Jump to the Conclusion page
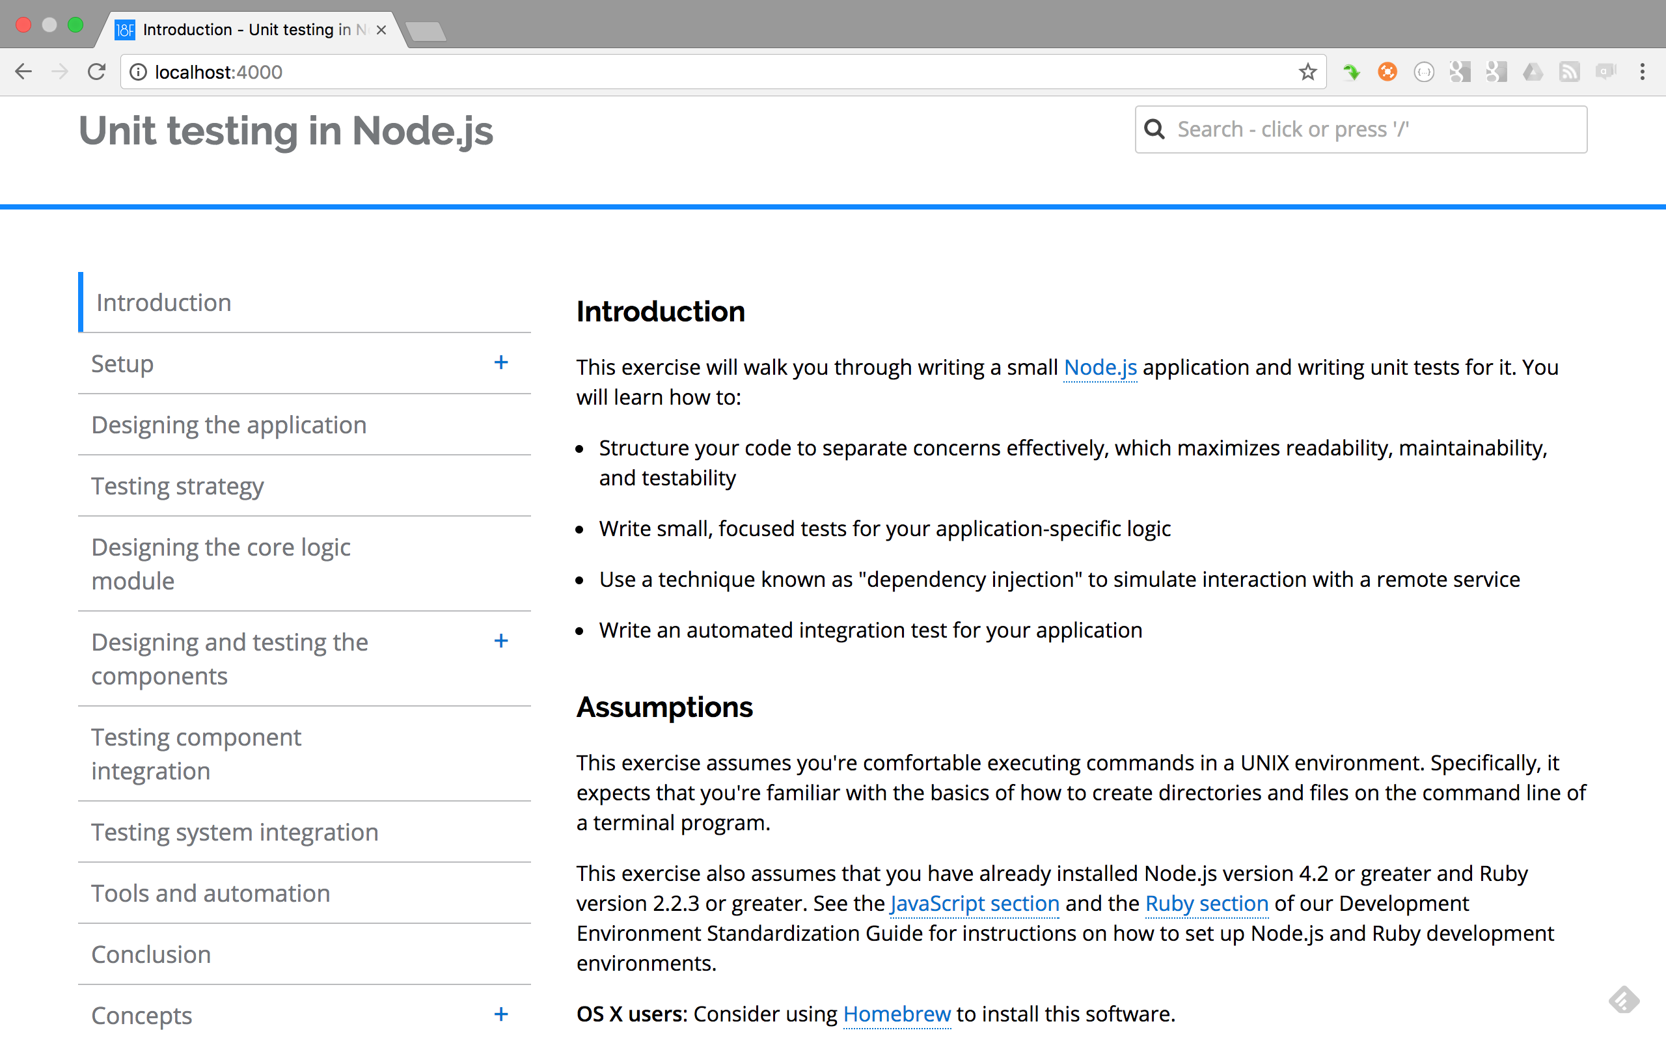Viewport: 1666px width, 1041px height. point(152,954)
